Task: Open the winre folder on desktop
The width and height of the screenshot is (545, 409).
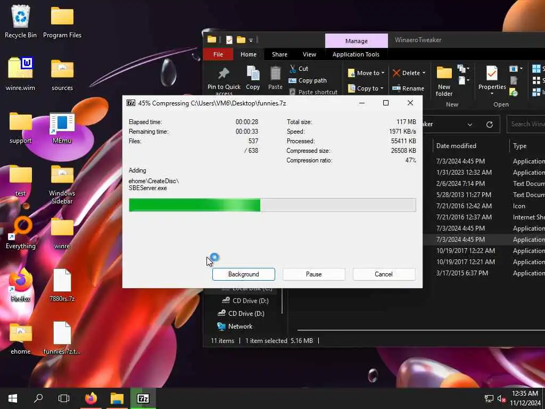Action: 62,233
